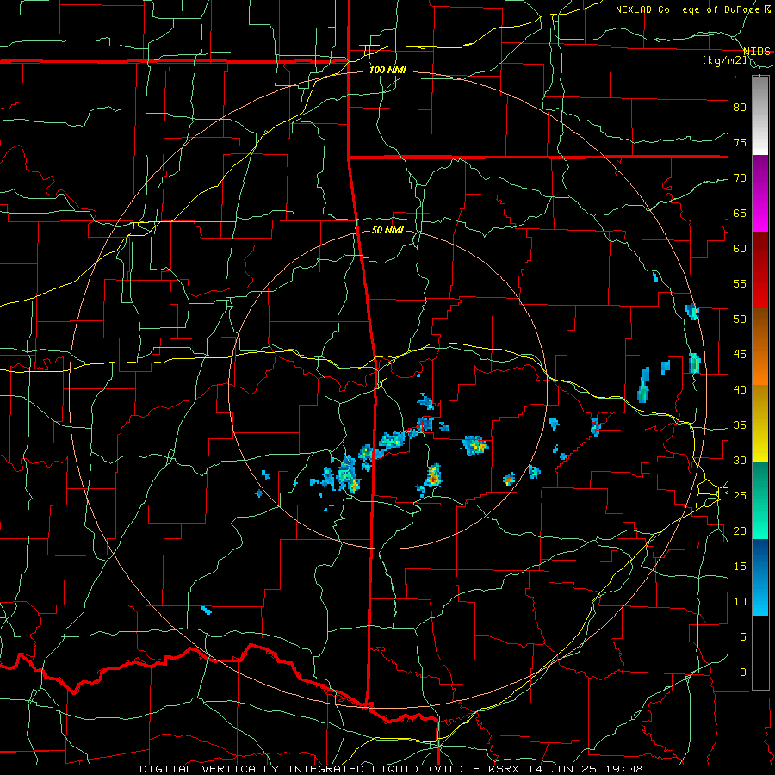Click the 30 value on the scale
Image resolution: width=775 pixels, height=775 pixels.
740,461
